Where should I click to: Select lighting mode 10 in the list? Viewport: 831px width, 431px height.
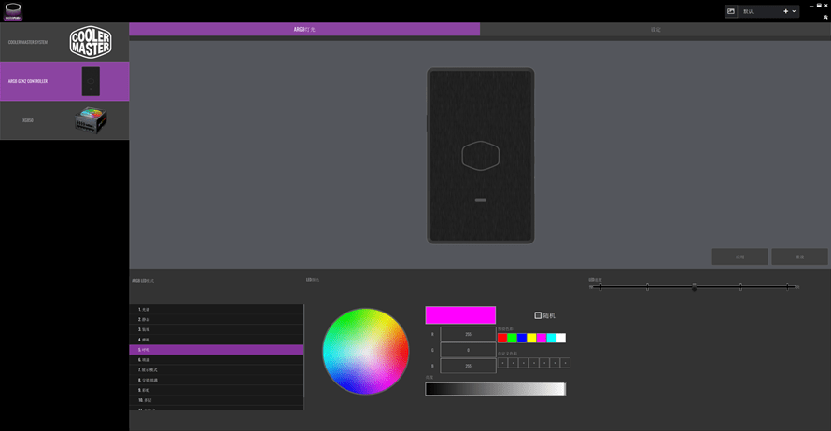pos(217,400)
